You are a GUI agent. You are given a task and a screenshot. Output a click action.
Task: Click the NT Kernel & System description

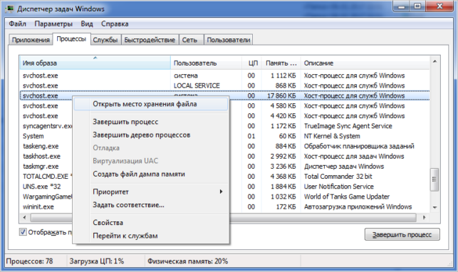(332, 136)
